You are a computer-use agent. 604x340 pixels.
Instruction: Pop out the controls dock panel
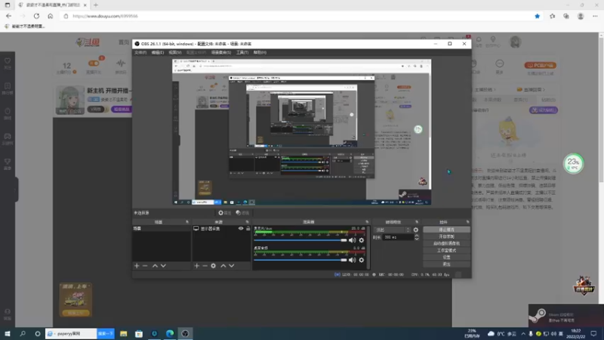[467, 222]
